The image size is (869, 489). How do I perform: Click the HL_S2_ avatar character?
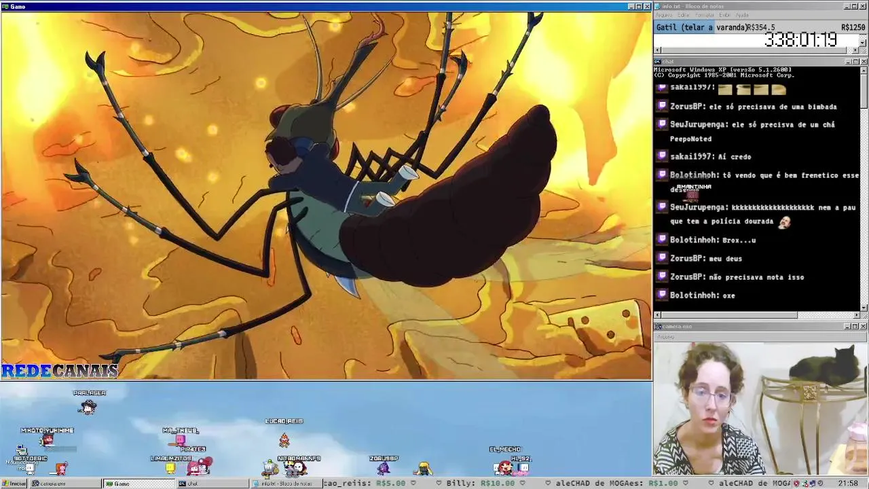pos(523,468)
